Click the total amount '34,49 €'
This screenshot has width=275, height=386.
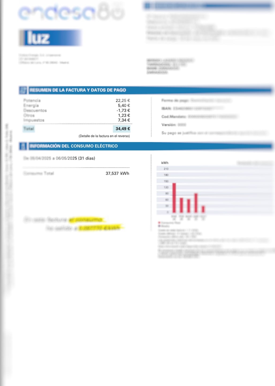[123, 129]
